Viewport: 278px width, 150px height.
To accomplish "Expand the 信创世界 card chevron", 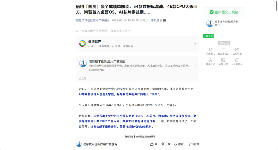I will pyautogui.click(x=195, y=44).
